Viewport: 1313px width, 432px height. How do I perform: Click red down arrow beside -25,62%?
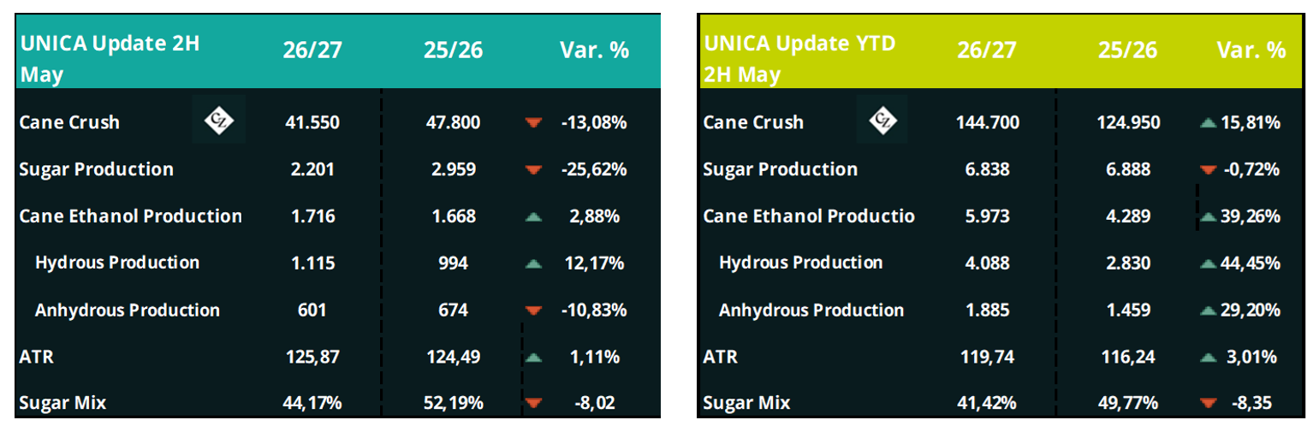pos(533,170)
